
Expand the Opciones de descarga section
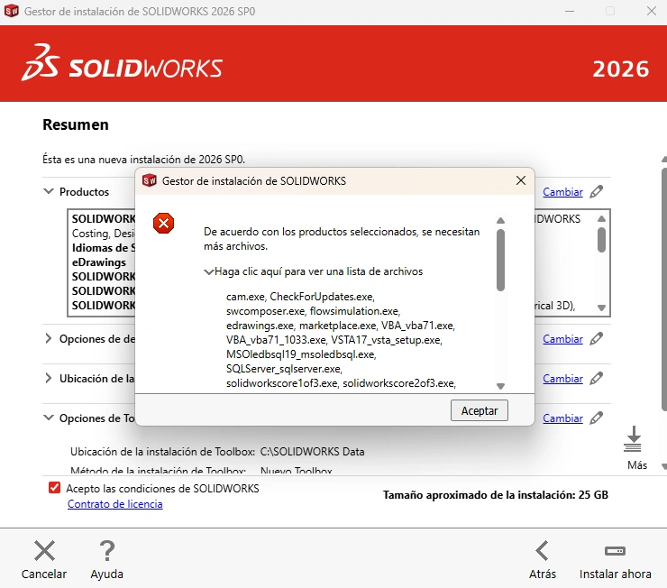pyautogui.click(x=49, y=339)
